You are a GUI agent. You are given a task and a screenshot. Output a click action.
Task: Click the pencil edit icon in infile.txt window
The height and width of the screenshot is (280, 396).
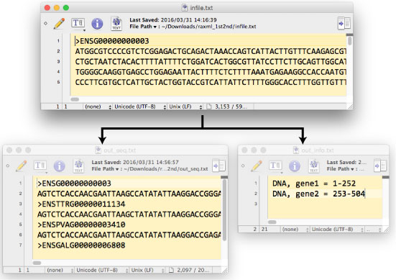pos(60,23)
